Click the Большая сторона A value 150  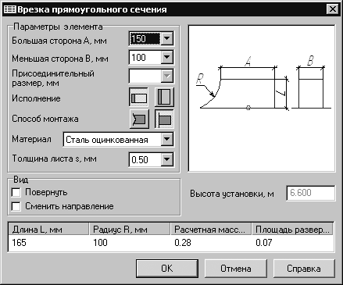[x=145, y=39]
